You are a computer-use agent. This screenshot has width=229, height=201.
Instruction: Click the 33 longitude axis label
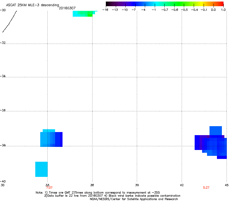pyautogui.click(x=47, y=185)
